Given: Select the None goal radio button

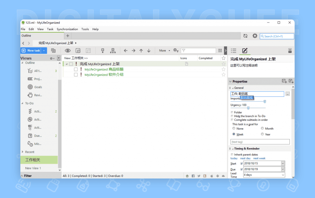Looking at the screenshot, I should click(x=234, y=129).
